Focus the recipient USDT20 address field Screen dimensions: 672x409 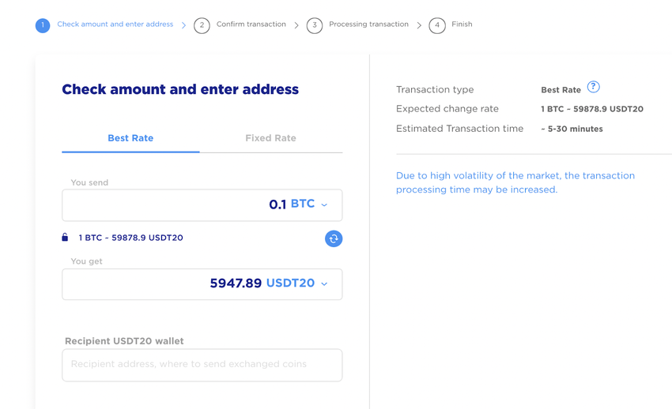tap(202, 365)
